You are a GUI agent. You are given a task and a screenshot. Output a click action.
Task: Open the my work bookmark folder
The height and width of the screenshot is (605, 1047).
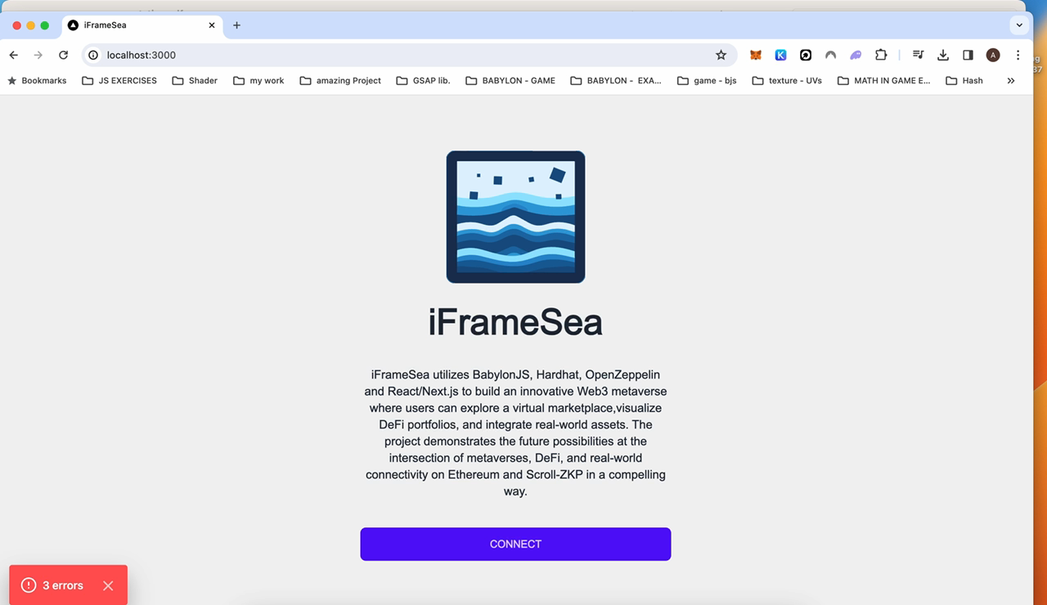point(258,80)
